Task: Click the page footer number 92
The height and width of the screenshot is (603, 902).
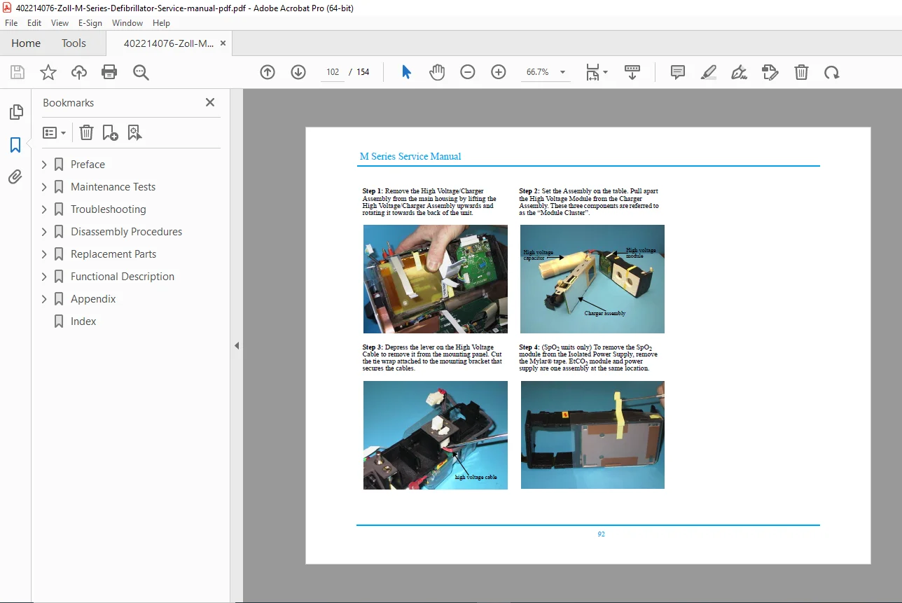Action: pos(602,534)
